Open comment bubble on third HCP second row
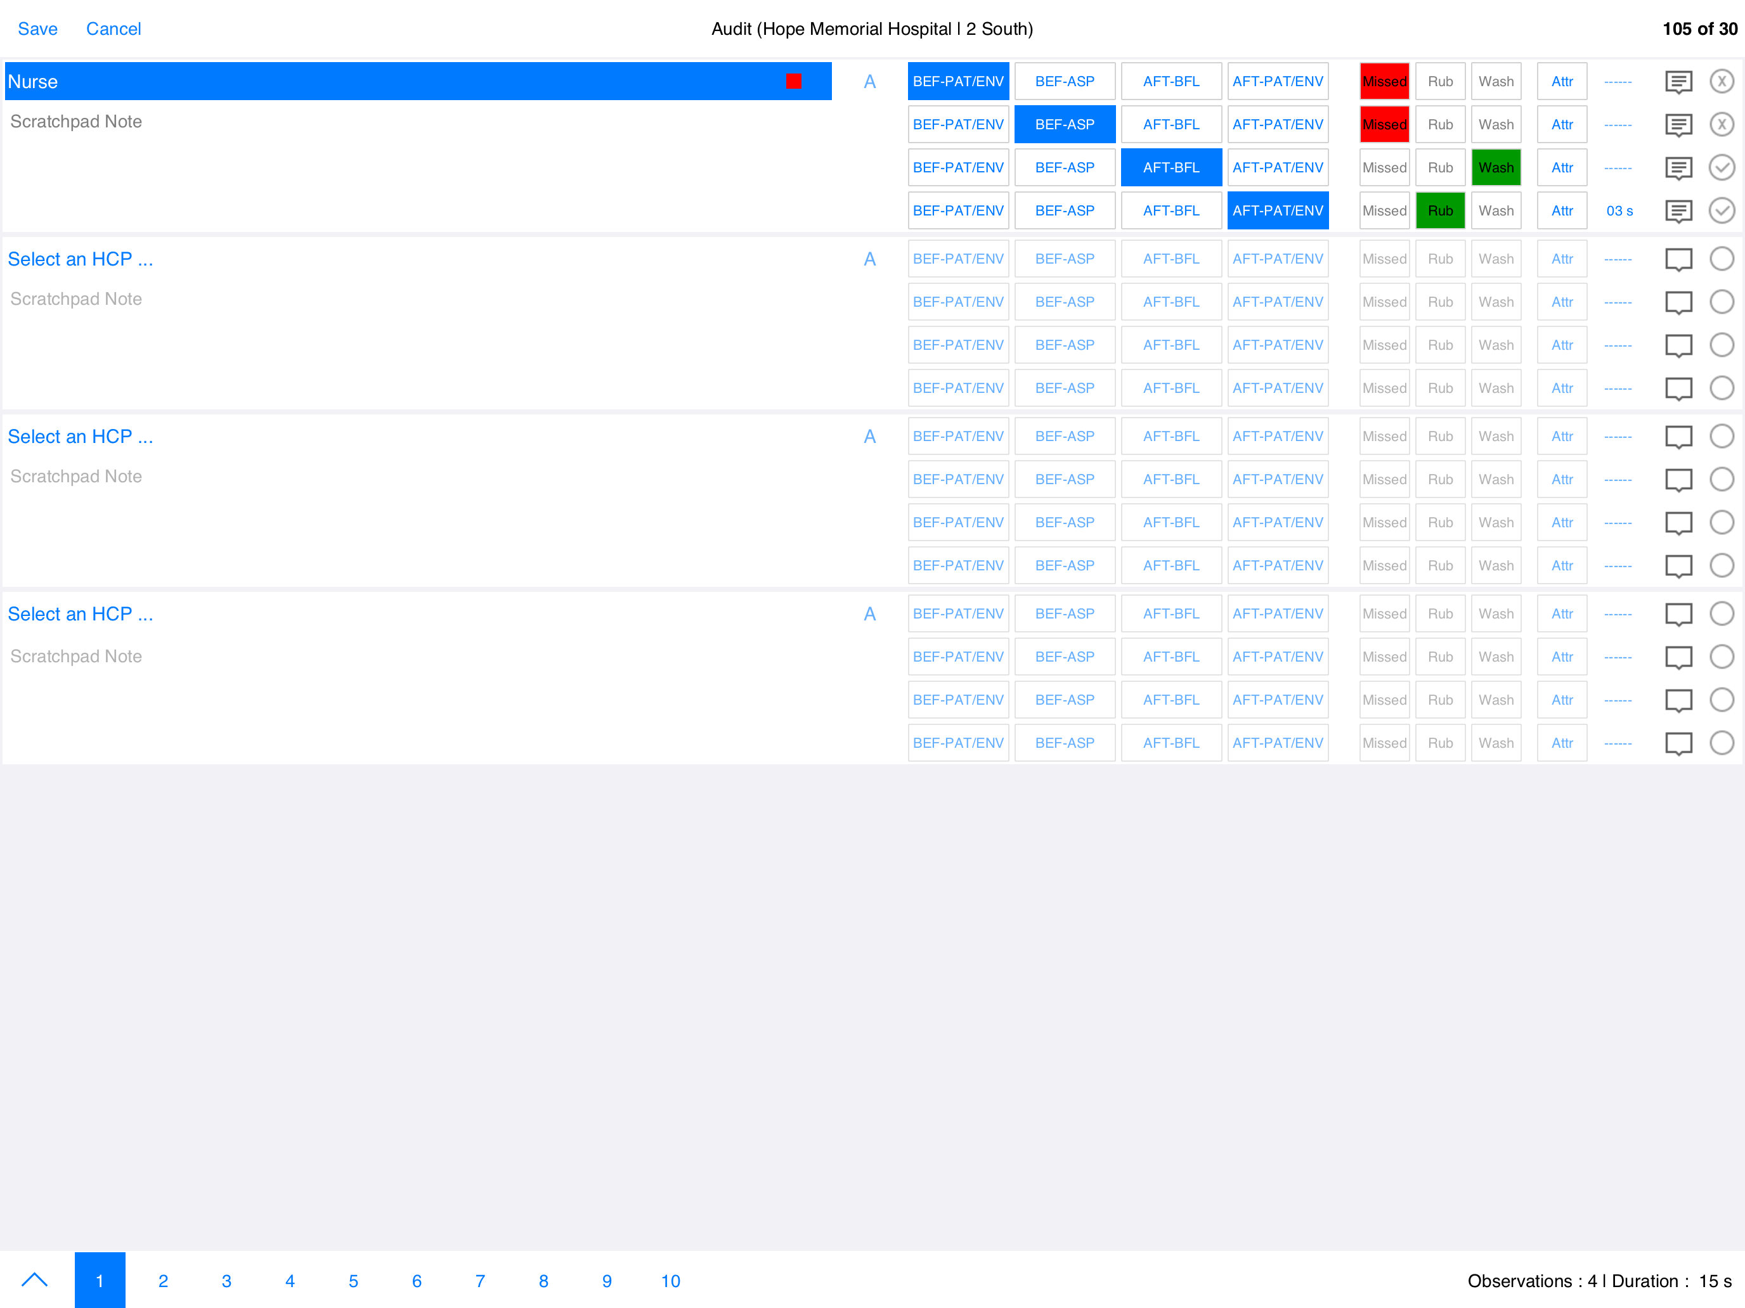This screenshot has width=1745, height=1308. click(x=1678, y=480)
